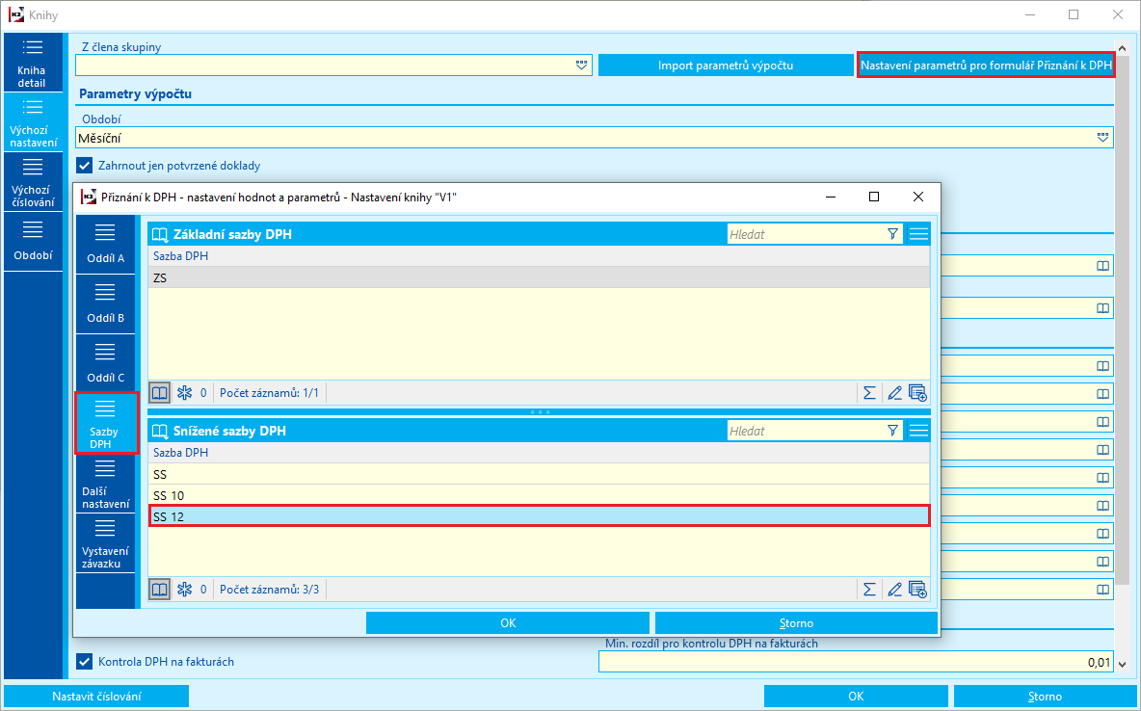
Task: Open Oddíl C section in dialog
Action: pyautogui.click(x=105, y=364)
